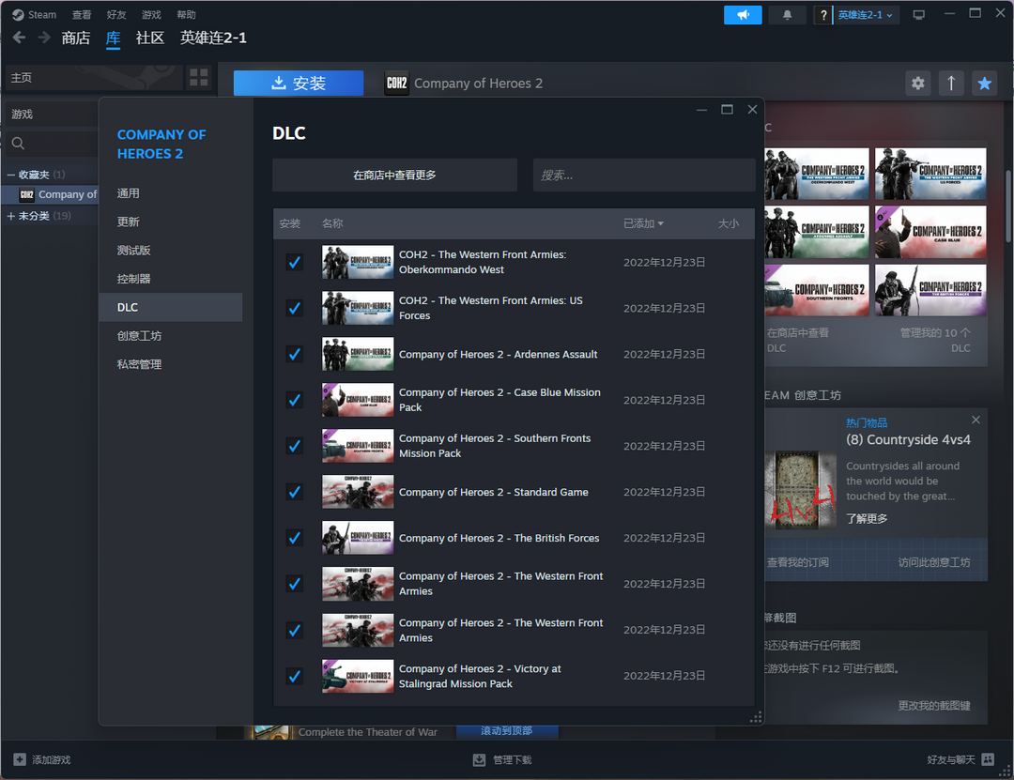Sort by the 已添加 column dropdown

(x=643, y=223)
